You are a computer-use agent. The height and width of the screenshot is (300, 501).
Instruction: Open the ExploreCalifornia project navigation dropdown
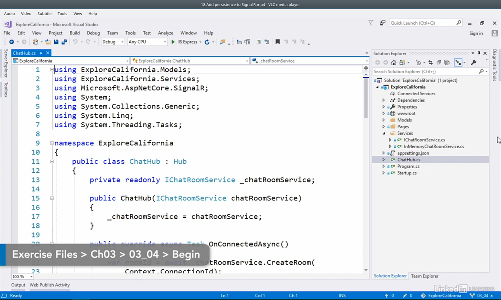coord(70,61)
